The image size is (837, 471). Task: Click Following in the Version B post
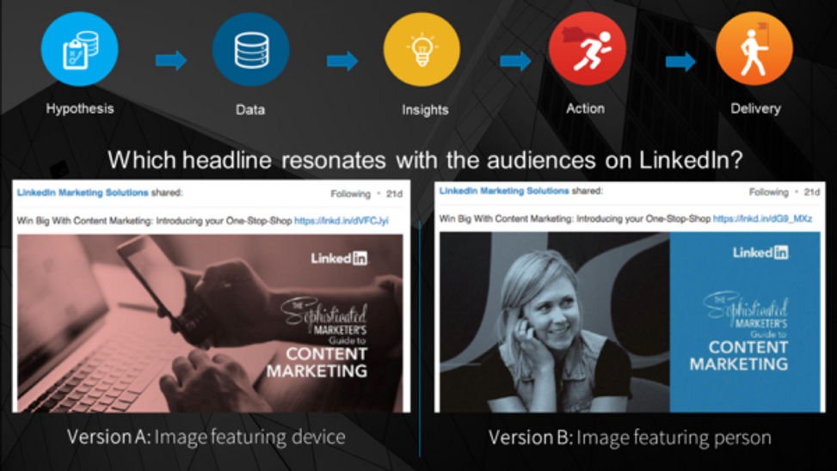(769, 192)
